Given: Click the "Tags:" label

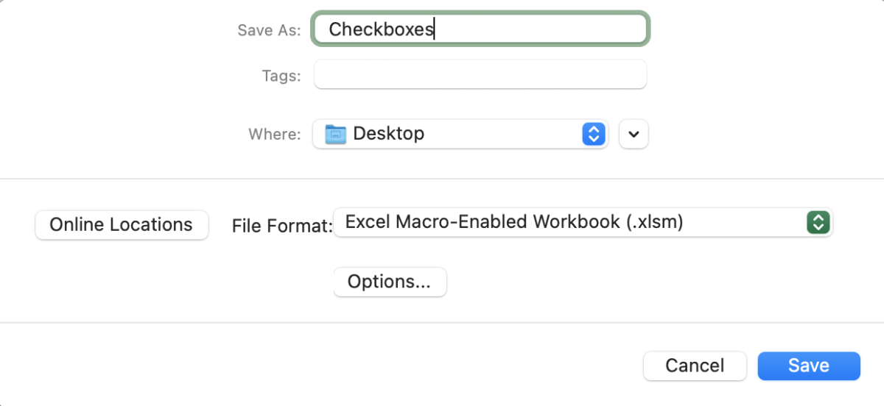Looking at the screenshot, I should tap(281, 76).
